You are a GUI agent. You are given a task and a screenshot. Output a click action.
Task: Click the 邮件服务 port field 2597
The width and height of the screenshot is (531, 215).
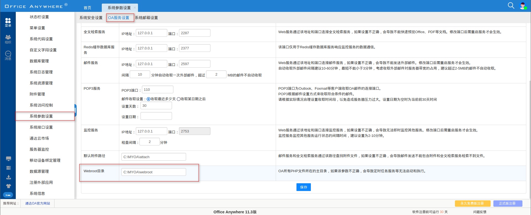(194, 64)
